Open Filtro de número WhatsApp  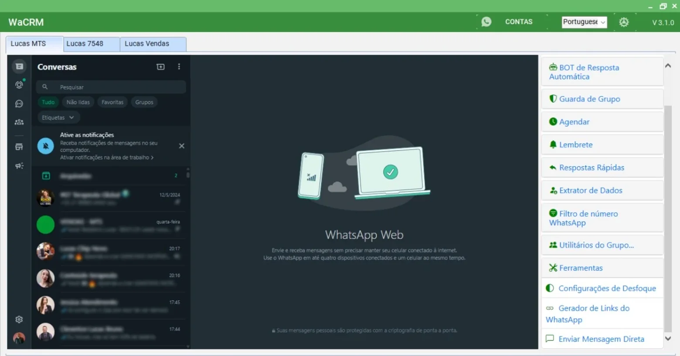pyautogui.click(x=602, y=218)
